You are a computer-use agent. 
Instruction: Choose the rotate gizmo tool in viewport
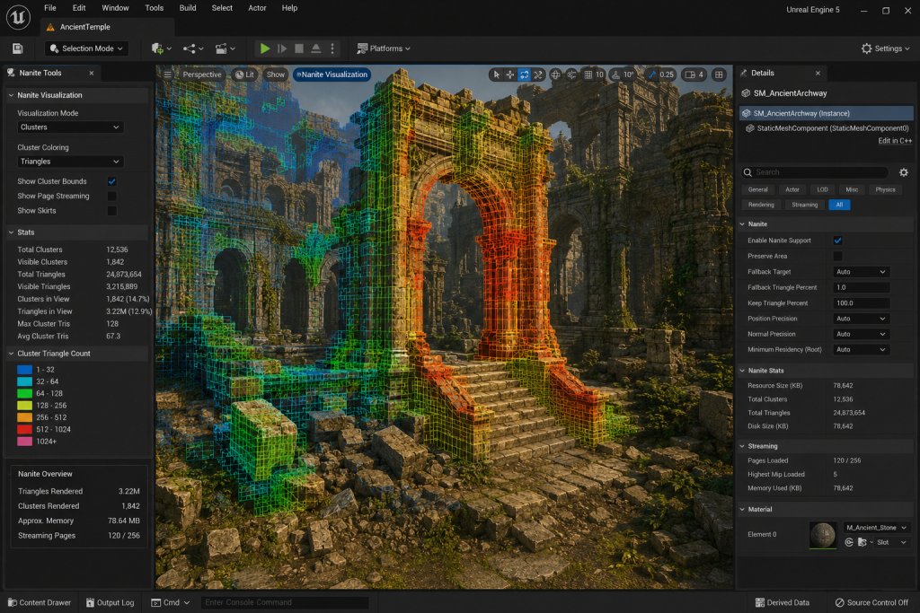pos(524,74)
